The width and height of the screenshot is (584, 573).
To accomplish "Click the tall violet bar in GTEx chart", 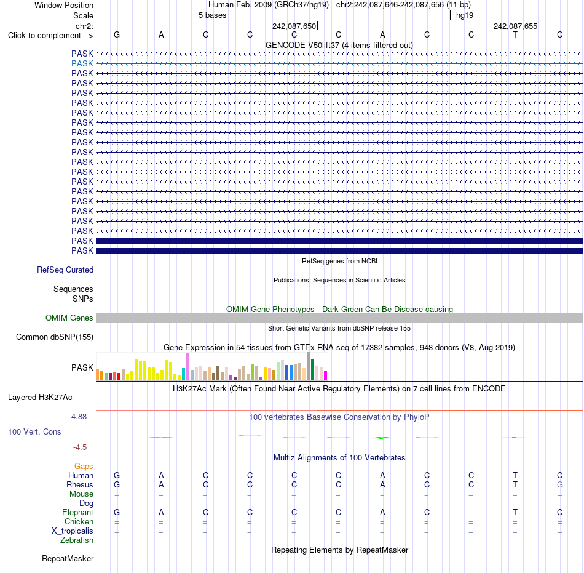I will coord(187,366).
